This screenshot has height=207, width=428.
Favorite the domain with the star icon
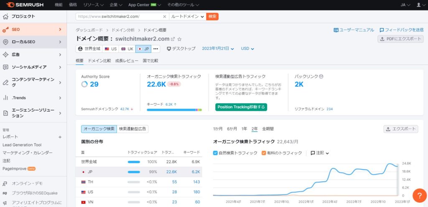[179, 39]
